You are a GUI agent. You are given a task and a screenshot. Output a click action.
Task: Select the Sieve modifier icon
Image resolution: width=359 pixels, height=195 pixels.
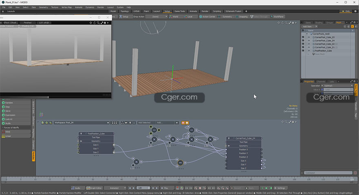3,111
